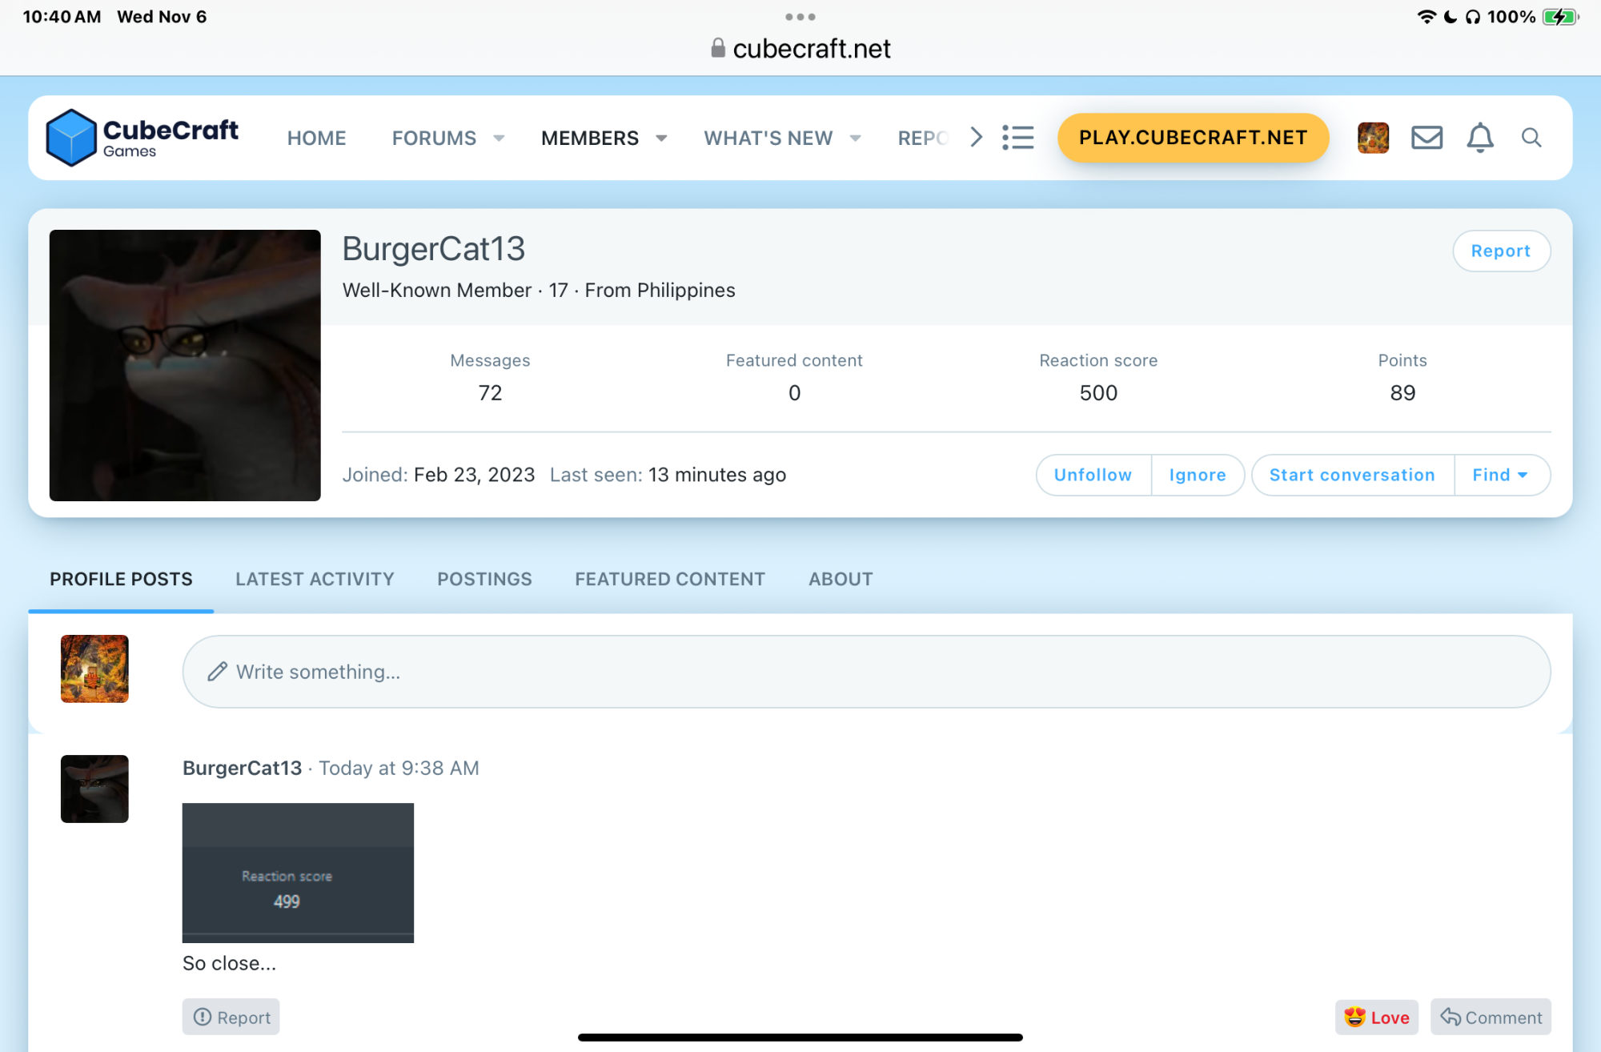Expand the Members dropdown arrow
The height and width of the screenshot is (1052, 1601).
click(x=661, y=139)
